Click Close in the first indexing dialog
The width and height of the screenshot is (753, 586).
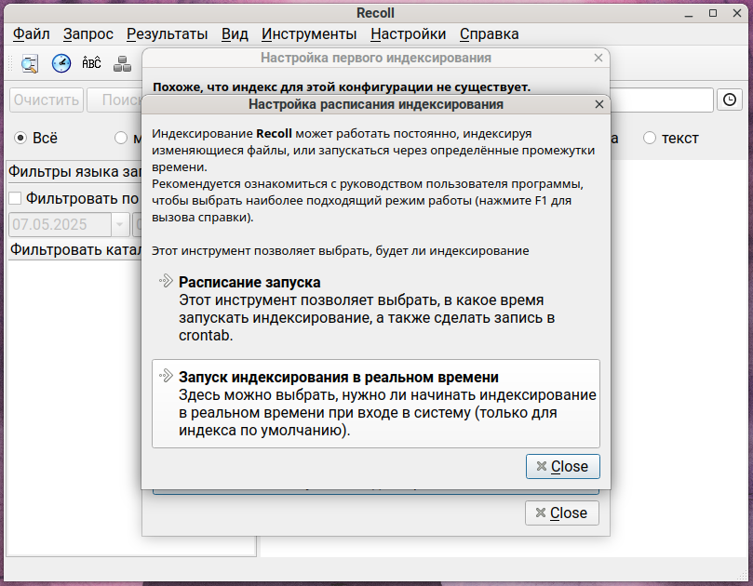tap(562, 513)
